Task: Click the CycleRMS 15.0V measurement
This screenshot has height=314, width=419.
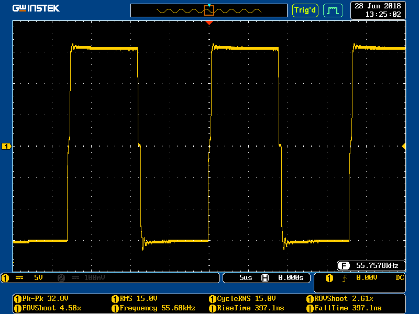Action: (x=246, y=298)
